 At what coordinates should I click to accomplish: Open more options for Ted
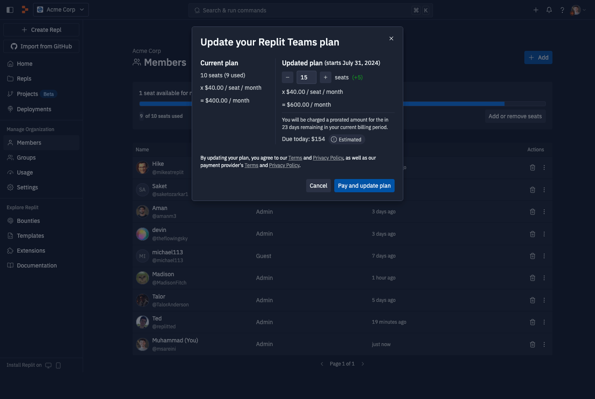pos(544,322)
